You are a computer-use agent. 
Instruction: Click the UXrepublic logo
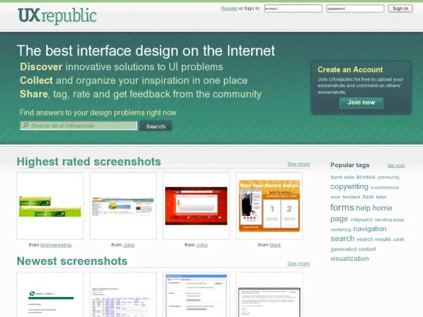58,16
